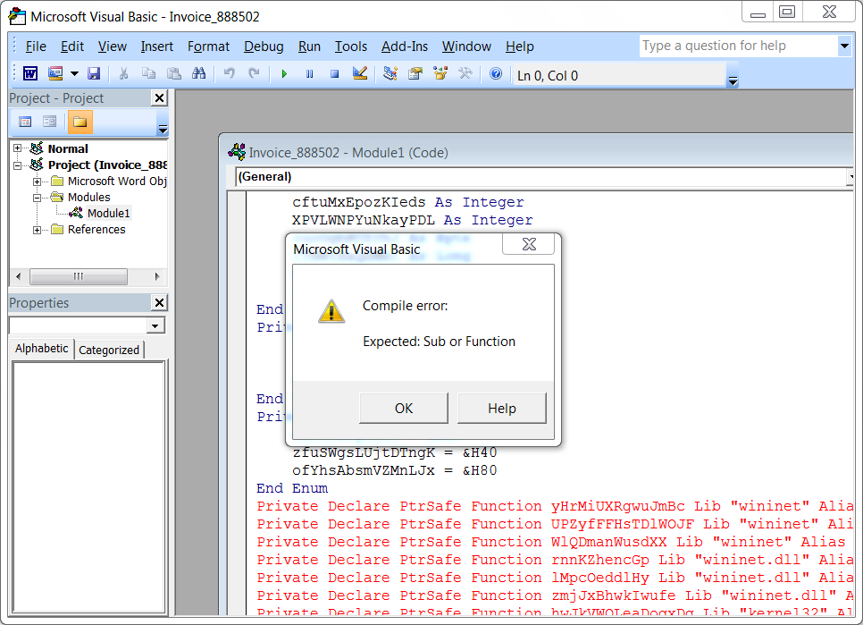This screenshot has height=625, width=863.
Task: Toggle Design Mode icon
Action: 360,73
